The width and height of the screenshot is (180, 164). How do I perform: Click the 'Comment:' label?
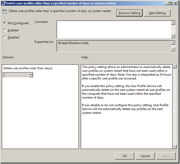point(41,22)
